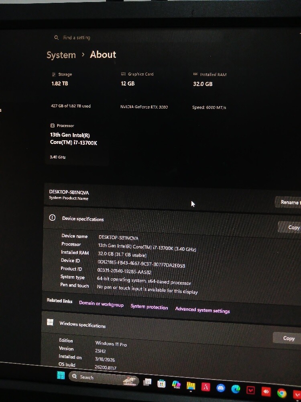Click the DESKTOP-SB1NQVA header PC name
This screenshot has height=402, width=301.
coord(69,192)
